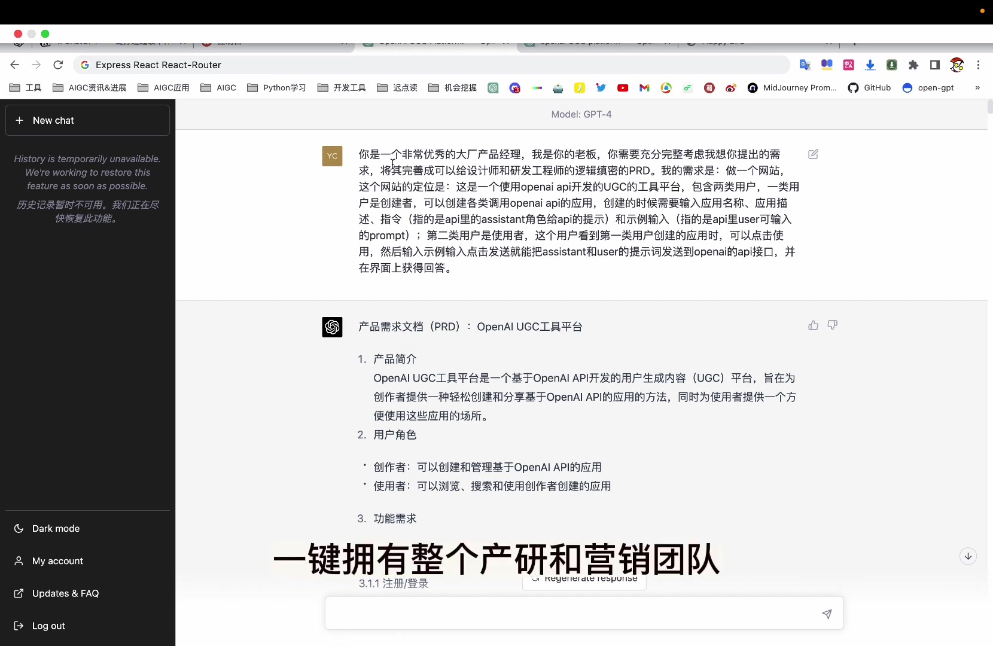993x646 pixels.
Task: Open the yellow note bookmark
Action: tap(580, 88)
